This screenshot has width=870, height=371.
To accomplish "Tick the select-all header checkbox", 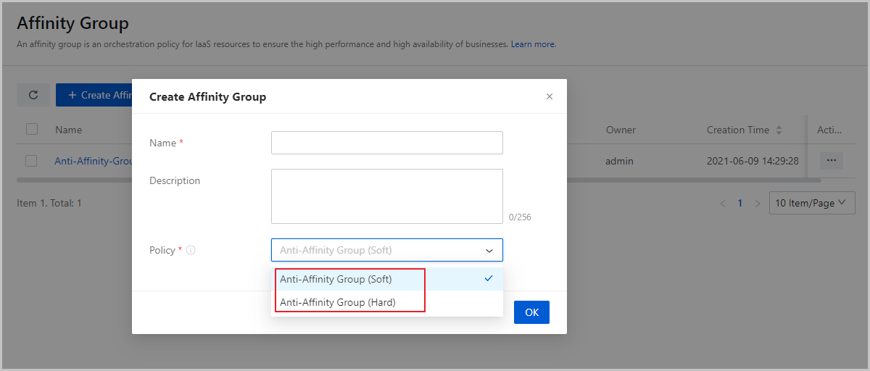I will click(x=32, y=130).
